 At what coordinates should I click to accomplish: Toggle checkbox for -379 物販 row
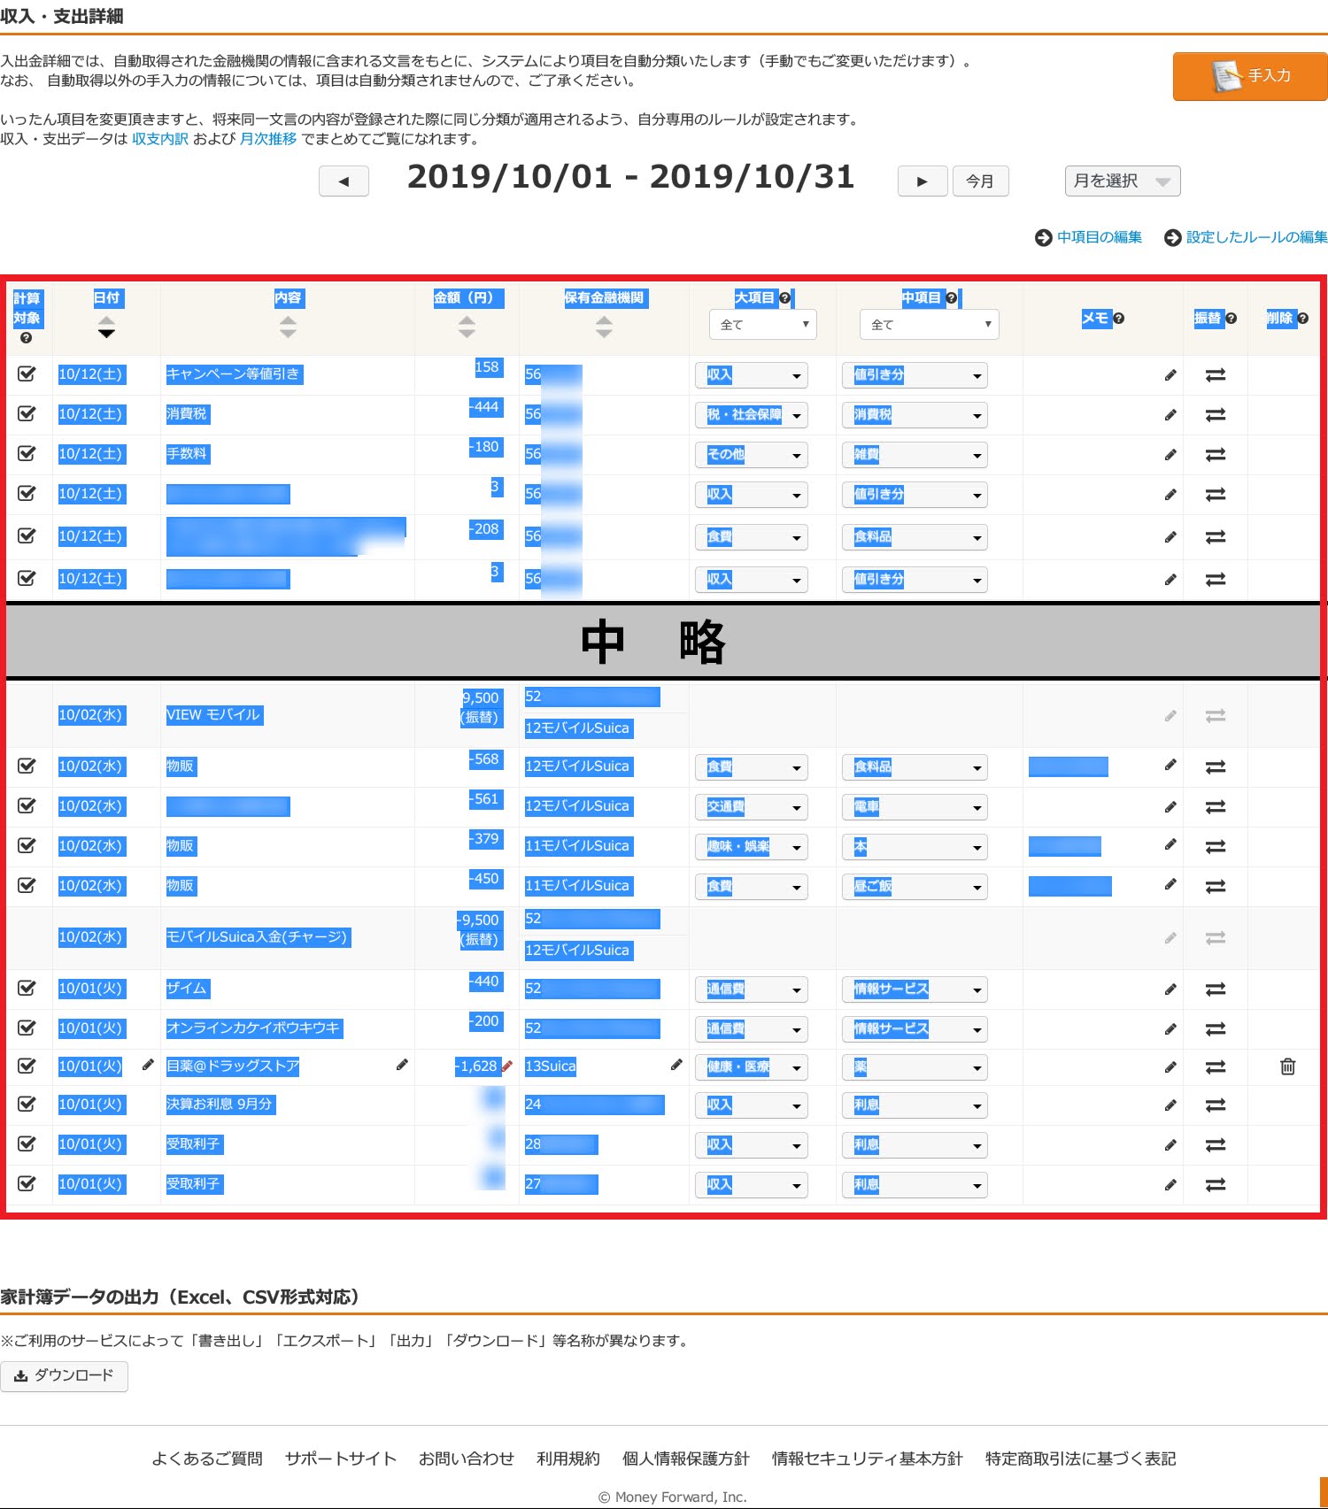point(27,846)
